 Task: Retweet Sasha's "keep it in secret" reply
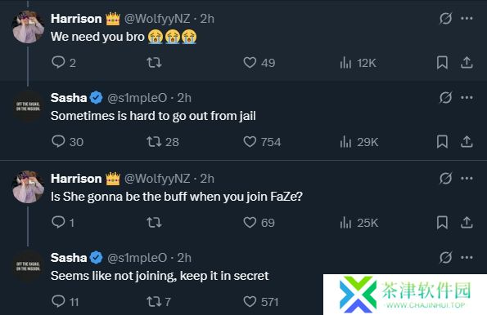[x=159, y=301]
